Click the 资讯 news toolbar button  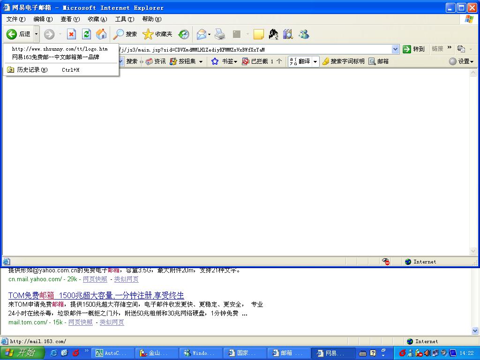[x=156, y=61]
